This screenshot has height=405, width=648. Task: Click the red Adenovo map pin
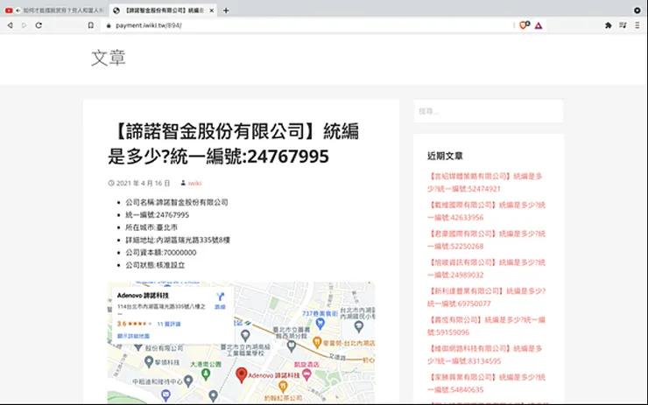[241, 375]
